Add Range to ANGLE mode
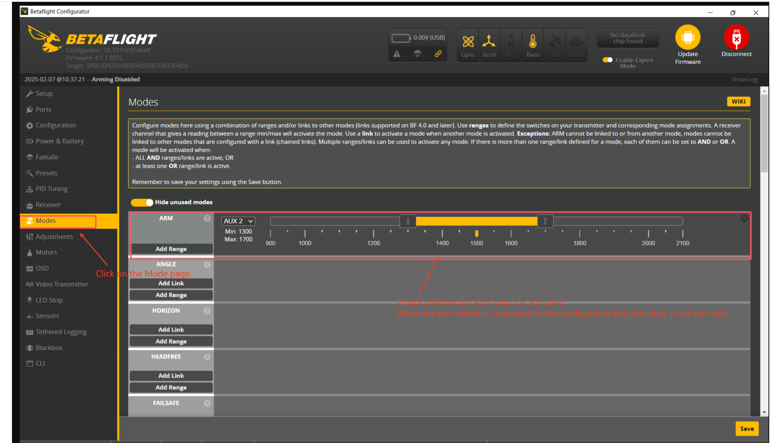772x443 pixels. pyautogui.click(x=171, y=295)
